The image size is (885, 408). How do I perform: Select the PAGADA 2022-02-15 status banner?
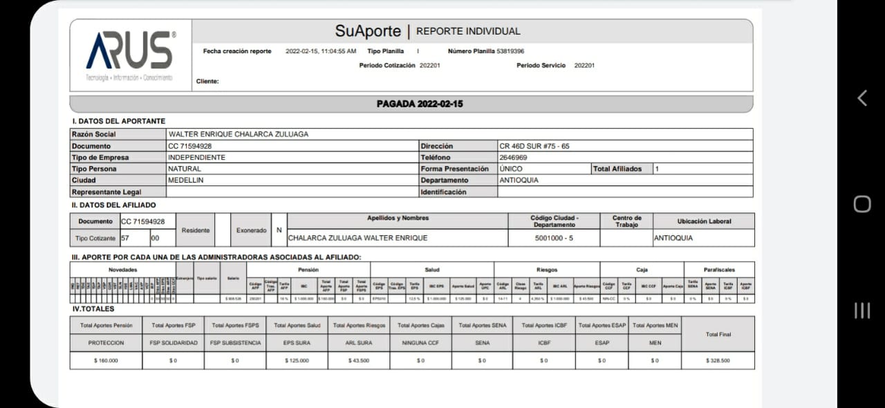419,104
